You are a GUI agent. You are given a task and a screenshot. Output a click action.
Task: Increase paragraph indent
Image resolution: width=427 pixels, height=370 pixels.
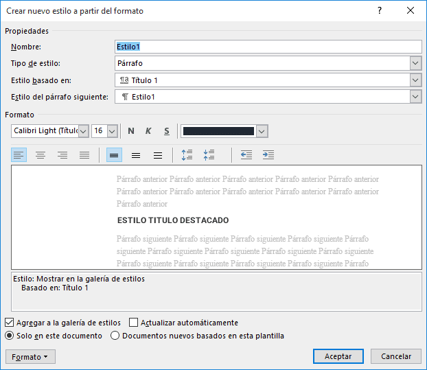(x=268, y=155)
